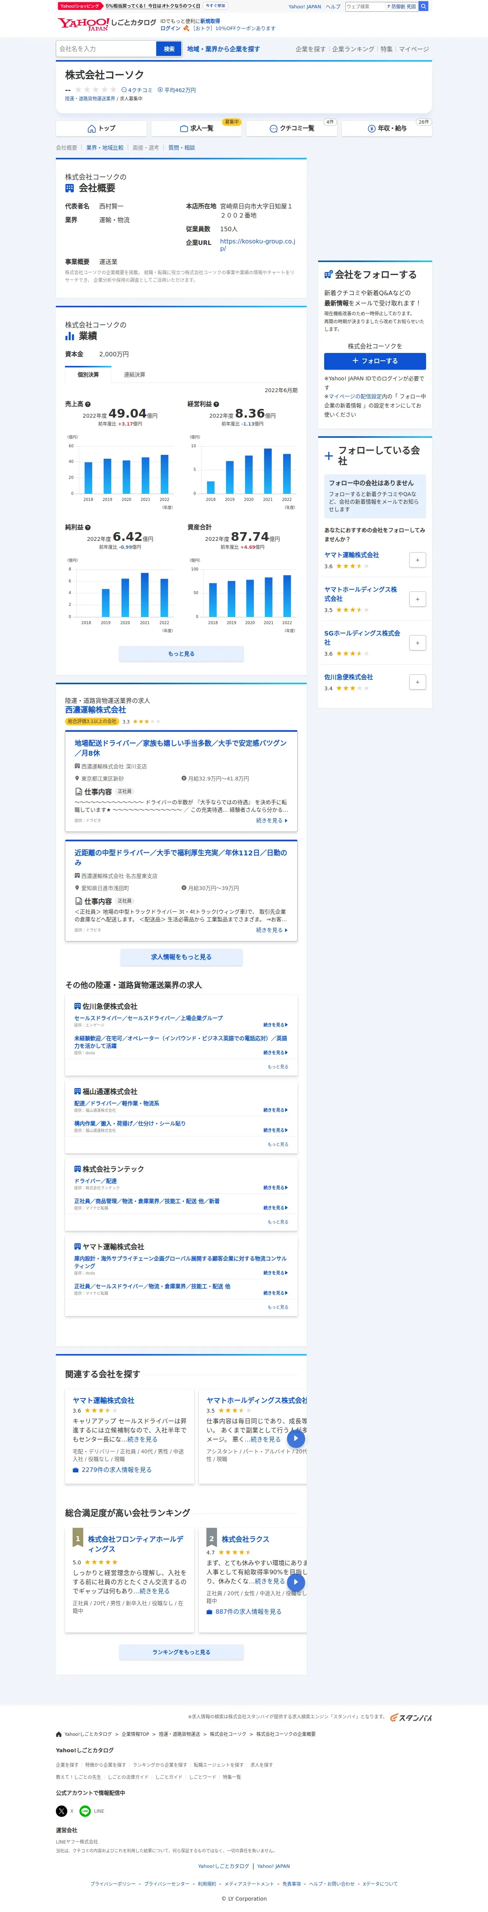Select the 連結決算 tab
This screenshot has height=1912, width=488.
[x=134, y=375]
